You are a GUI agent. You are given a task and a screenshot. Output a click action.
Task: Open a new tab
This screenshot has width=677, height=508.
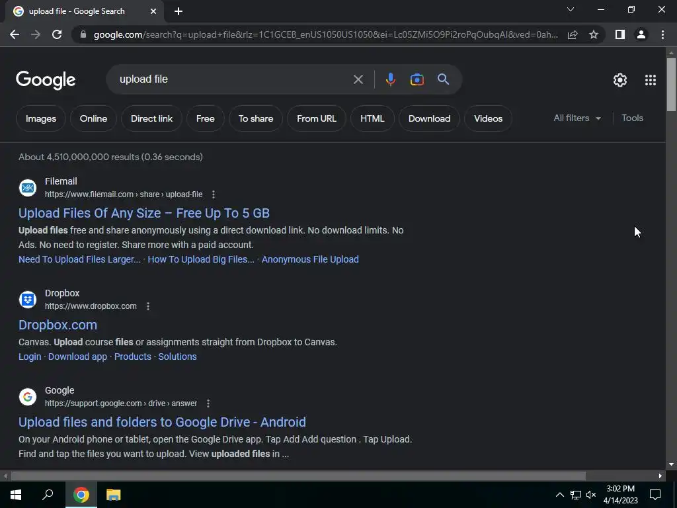click(x=179, y=11)
